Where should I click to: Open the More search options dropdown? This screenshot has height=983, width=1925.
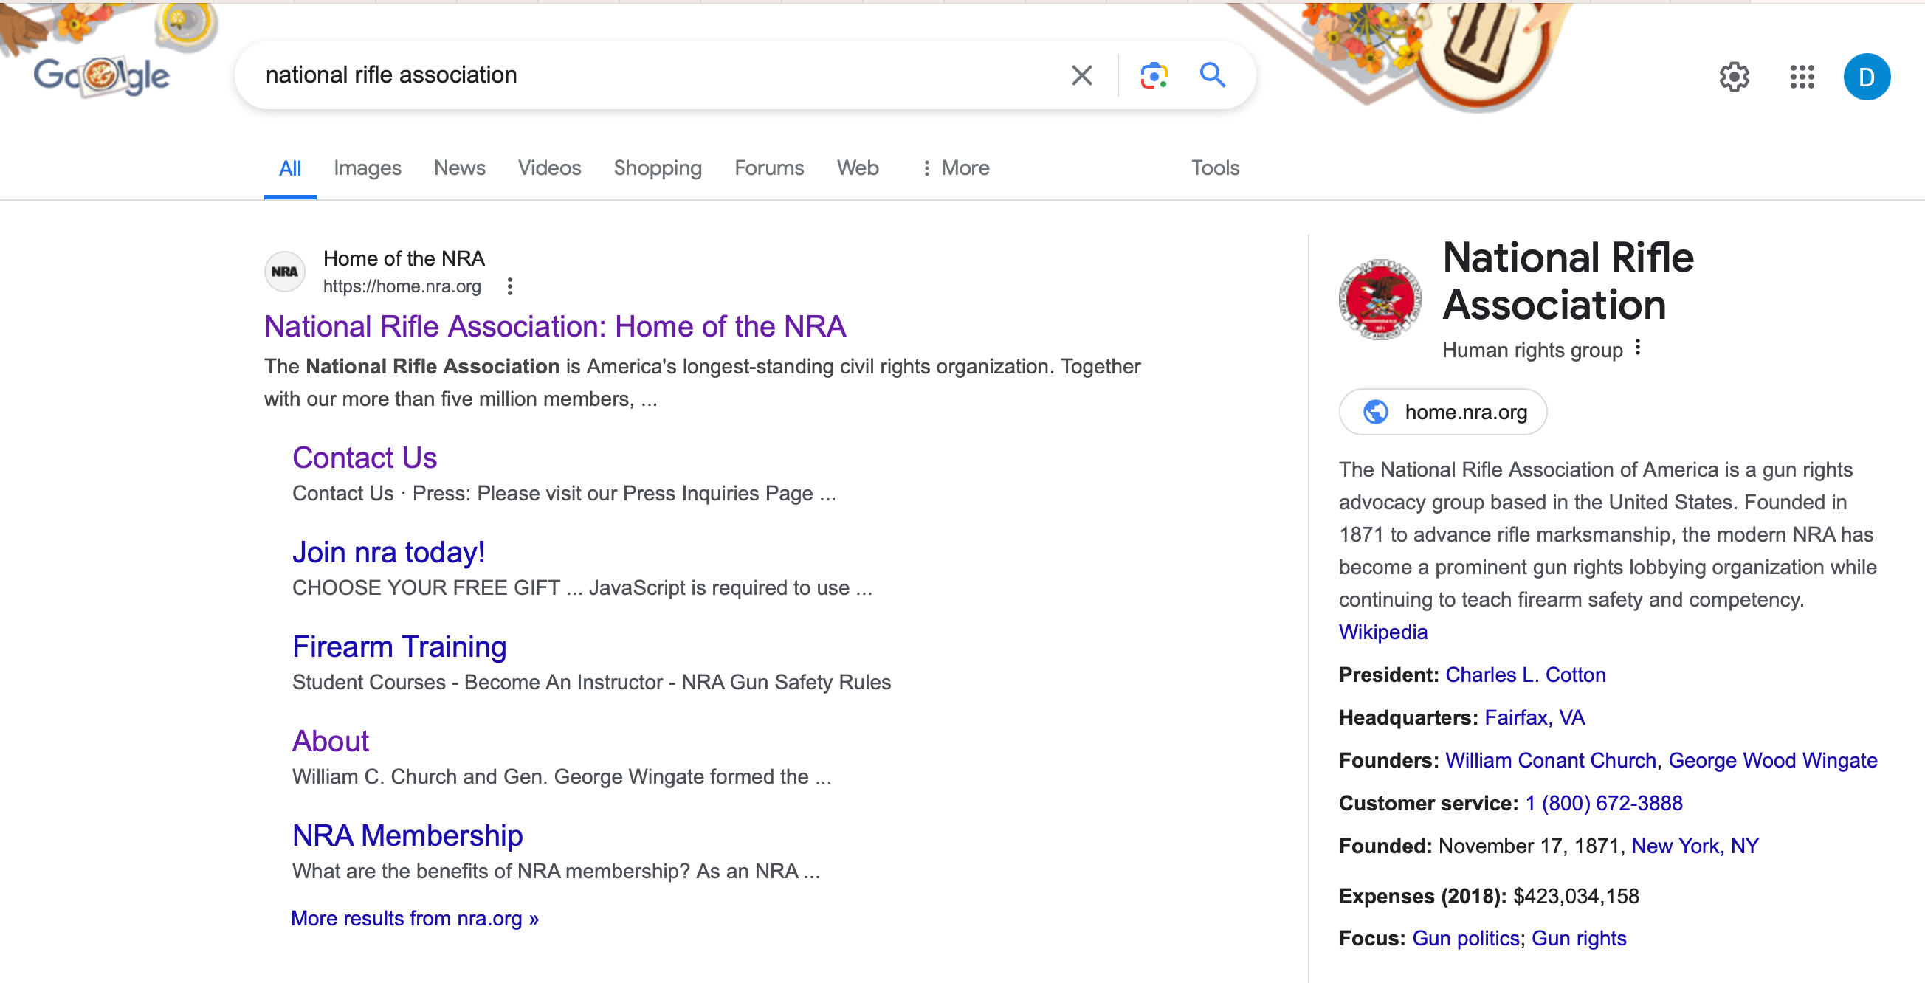pyautogui.click(x=963, y=168)
